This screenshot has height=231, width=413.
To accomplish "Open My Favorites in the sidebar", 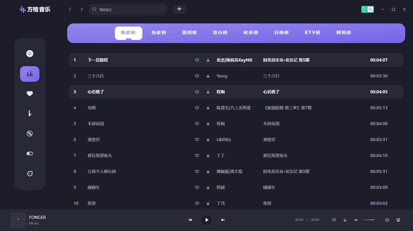I will point(30,93).
